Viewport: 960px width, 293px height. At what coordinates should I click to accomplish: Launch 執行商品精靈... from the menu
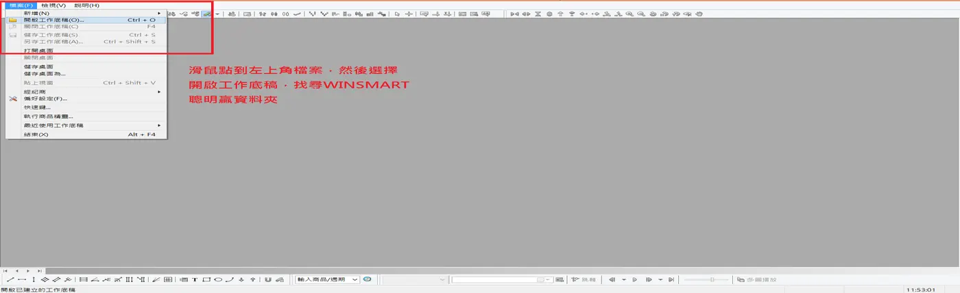[x=86, y=116]
